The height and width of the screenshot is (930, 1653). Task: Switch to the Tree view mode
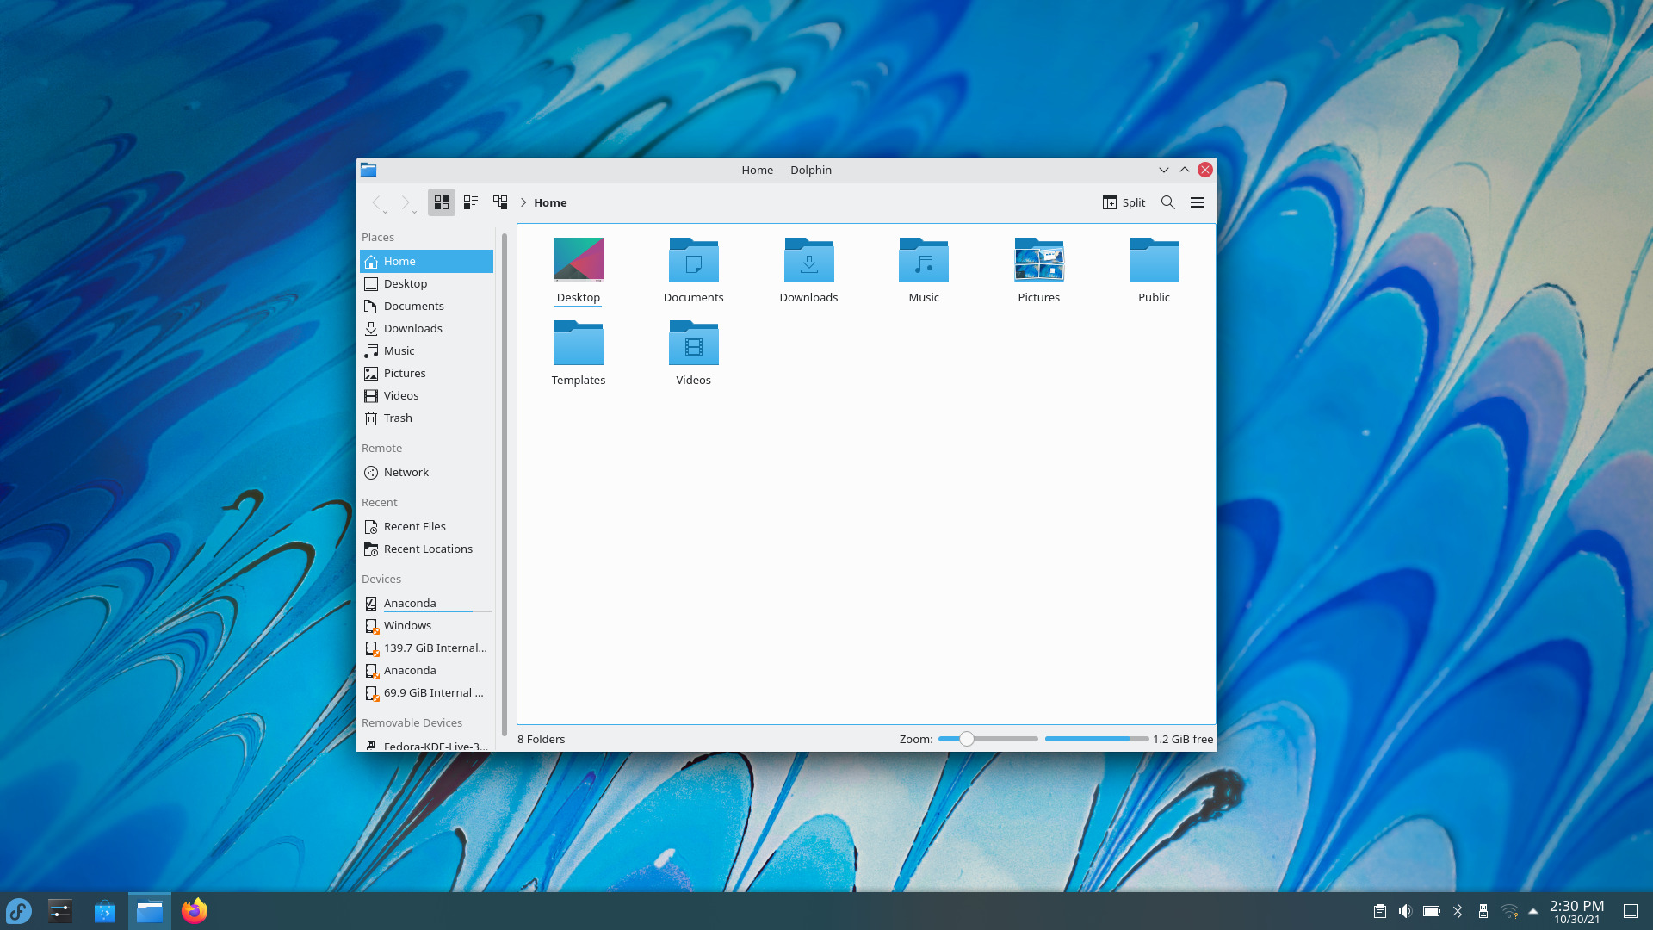click(499, 202)
